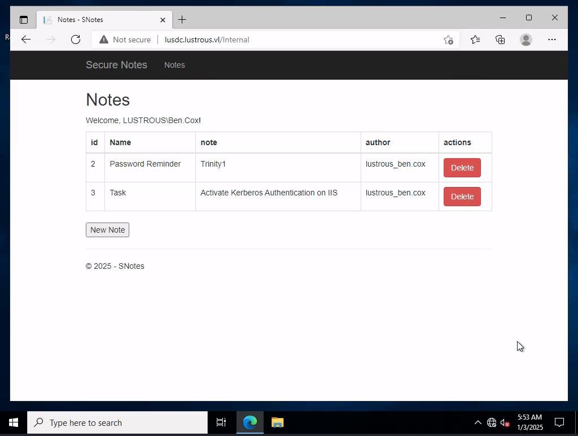
Task: Open the tab actions menu icon
Action: (x=24, y=20)
